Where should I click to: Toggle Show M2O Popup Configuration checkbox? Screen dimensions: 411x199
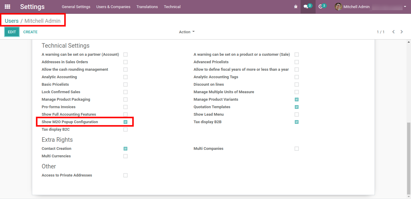(x=125, y=122)
